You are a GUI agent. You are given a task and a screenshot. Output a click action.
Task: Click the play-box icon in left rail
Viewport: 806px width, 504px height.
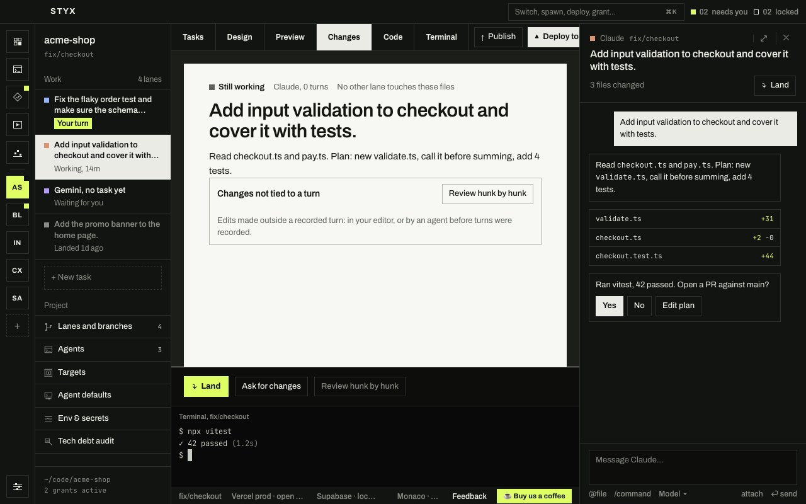coord(18,125)
